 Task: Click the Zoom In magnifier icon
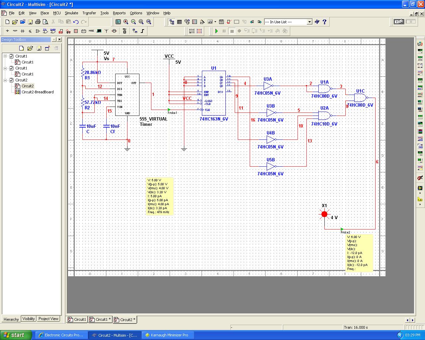click(126, 22)
